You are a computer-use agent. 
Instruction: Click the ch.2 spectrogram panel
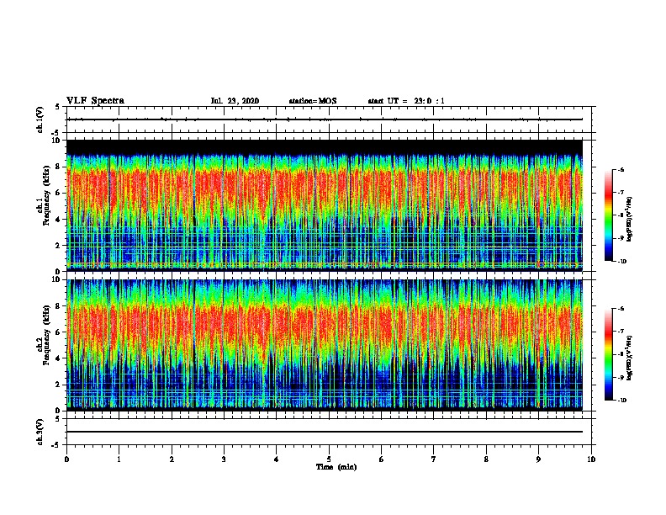(325, 345)
